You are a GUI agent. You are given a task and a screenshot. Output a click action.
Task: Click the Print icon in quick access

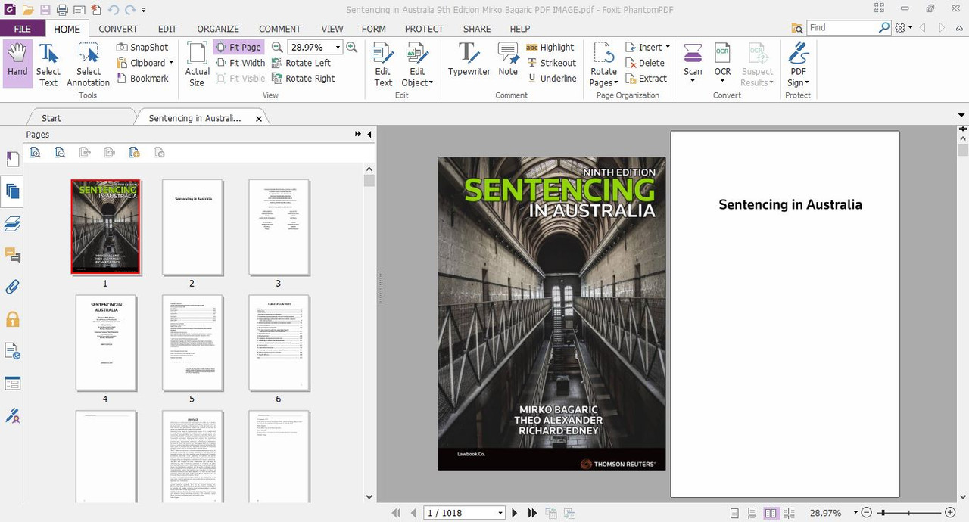(62, 10)
